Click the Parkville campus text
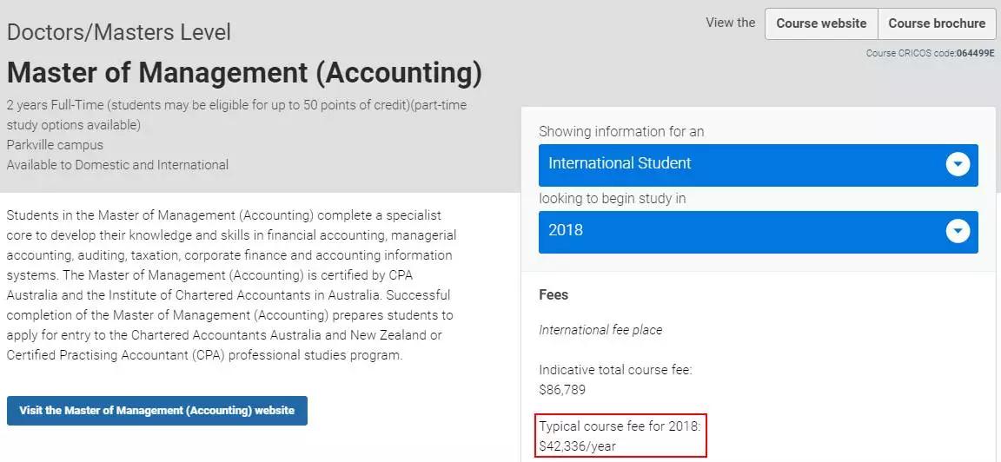 (x=55, y=145)
